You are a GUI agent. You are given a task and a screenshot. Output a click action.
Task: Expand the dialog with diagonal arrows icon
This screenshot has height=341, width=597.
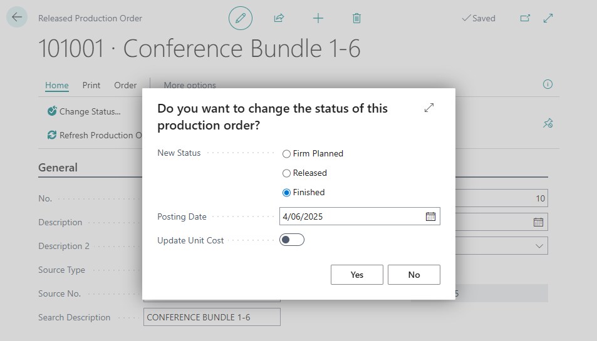(429, 108)
